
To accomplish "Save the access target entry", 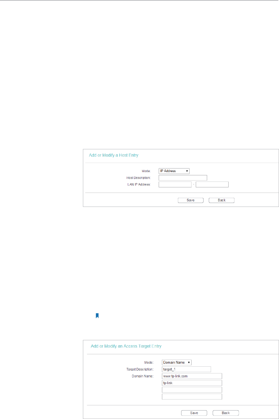I will tap(194, 413).
